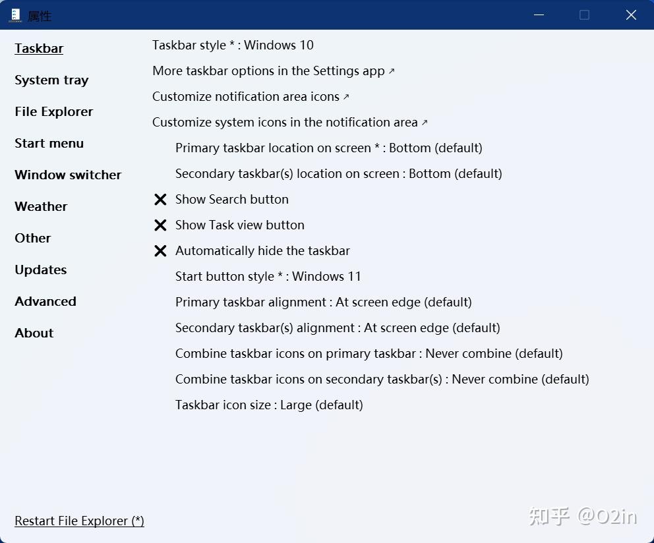The height and width of the screenshot is (543, 654).
Task: Open the Taskbar icon size options
Action: [x=268, y=405]
